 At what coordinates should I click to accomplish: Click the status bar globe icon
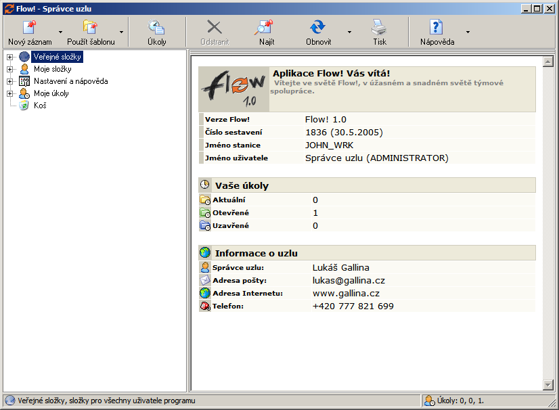pyautogui.click(x=10, y=401)
